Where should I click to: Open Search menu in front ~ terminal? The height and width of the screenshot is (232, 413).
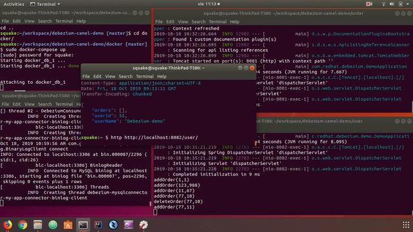[x=125, y=76]
